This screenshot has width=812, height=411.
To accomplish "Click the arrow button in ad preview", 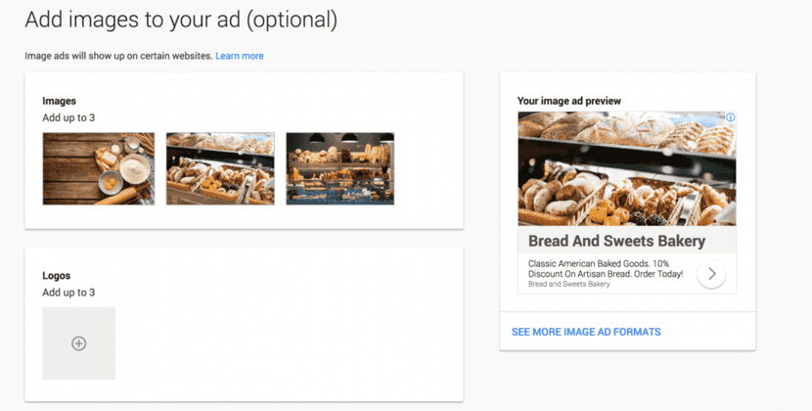I will 711,274.
